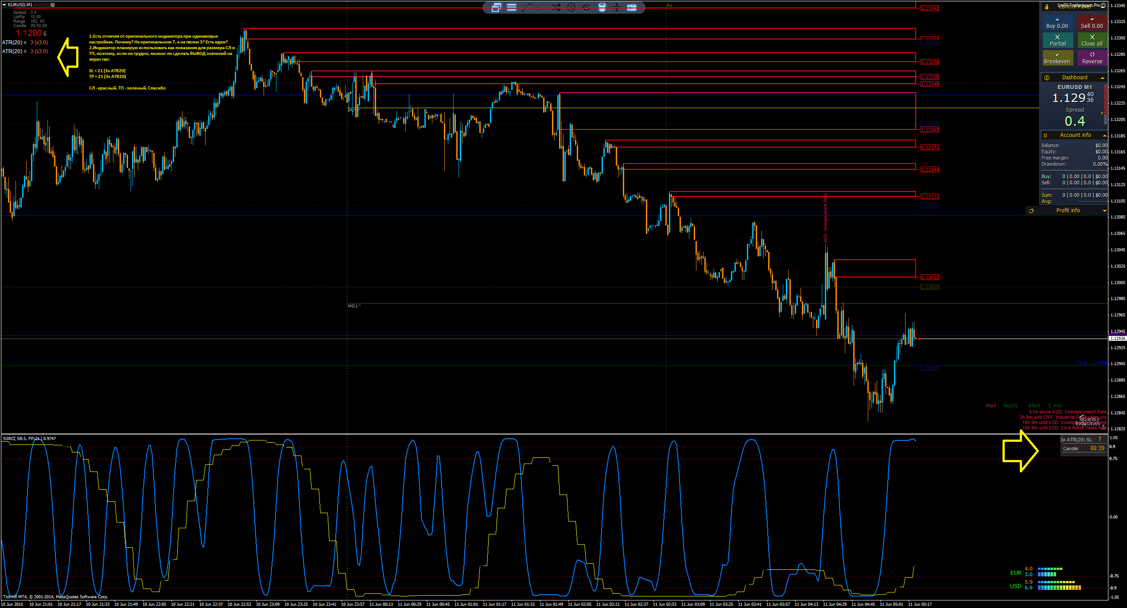Toggle the 5 min alert lead time
Image resolution: width=1127 pixels, height=608 pixels.
point(1055,405)
